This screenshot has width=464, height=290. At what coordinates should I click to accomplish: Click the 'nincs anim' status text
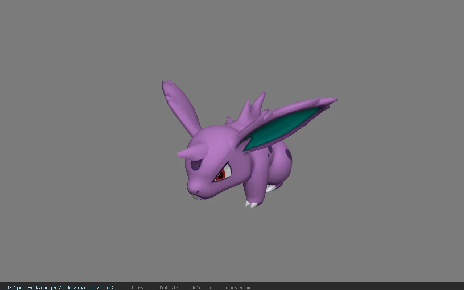tap(237, 287)
